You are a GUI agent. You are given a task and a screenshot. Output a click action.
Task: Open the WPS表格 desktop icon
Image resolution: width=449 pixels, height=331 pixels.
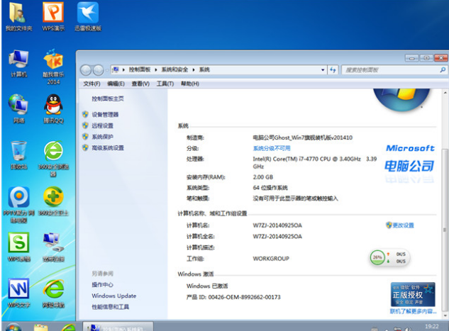pos(19,247)
